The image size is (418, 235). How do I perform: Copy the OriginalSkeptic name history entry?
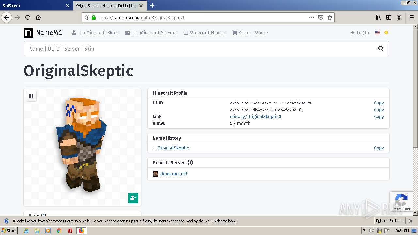pos(379,148)
